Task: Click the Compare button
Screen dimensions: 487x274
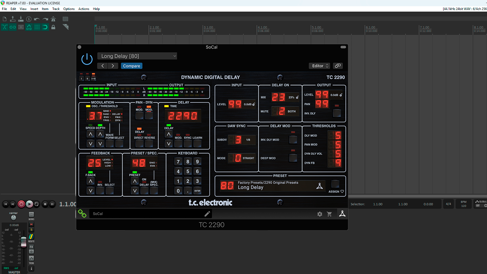Action: point(132,66)
